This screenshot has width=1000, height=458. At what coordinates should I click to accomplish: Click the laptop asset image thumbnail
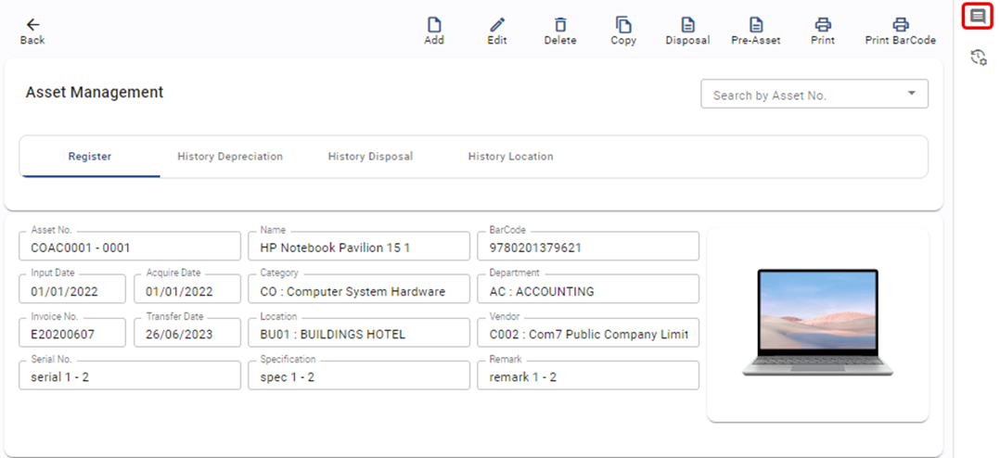point(817,323)
